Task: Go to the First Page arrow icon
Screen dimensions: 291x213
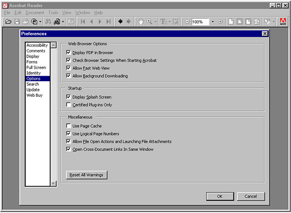Action: (83, 22)
